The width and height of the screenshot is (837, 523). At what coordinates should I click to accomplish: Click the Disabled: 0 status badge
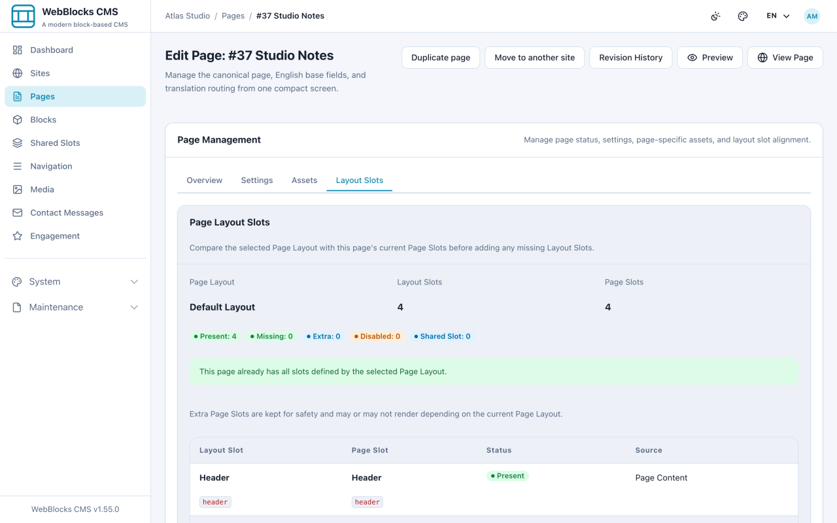(x=377, y=337)
